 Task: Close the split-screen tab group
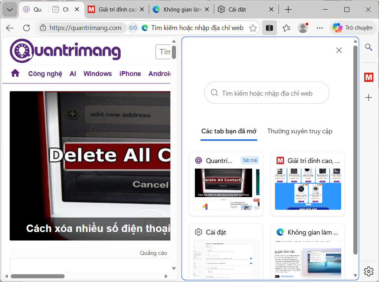point(77,9)
